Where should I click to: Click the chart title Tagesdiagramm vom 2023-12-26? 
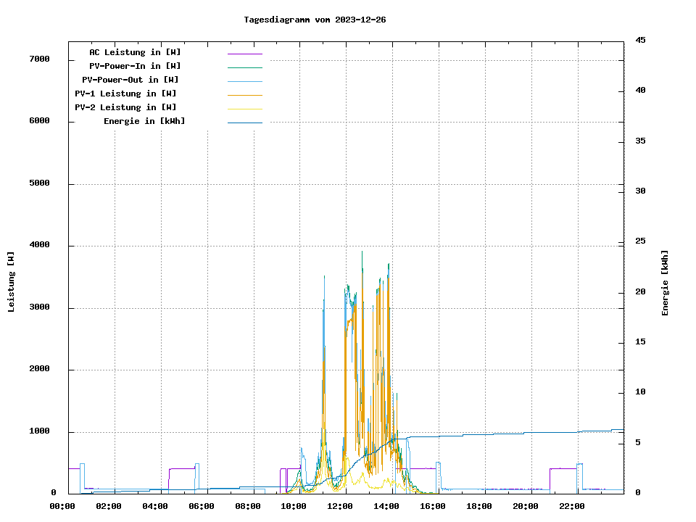coord(315,20)
